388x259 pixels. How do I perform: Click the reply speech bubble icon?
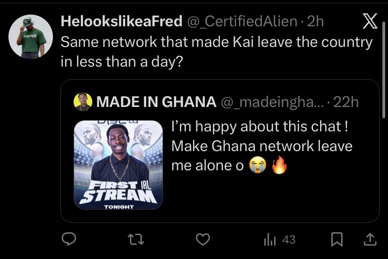(69, 240)
